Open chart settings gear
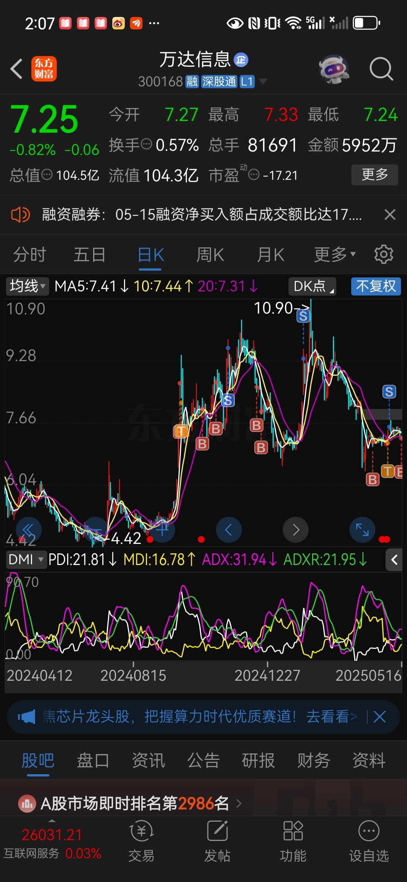This screenshot has height=882, width=407. [x=384, y=254]
